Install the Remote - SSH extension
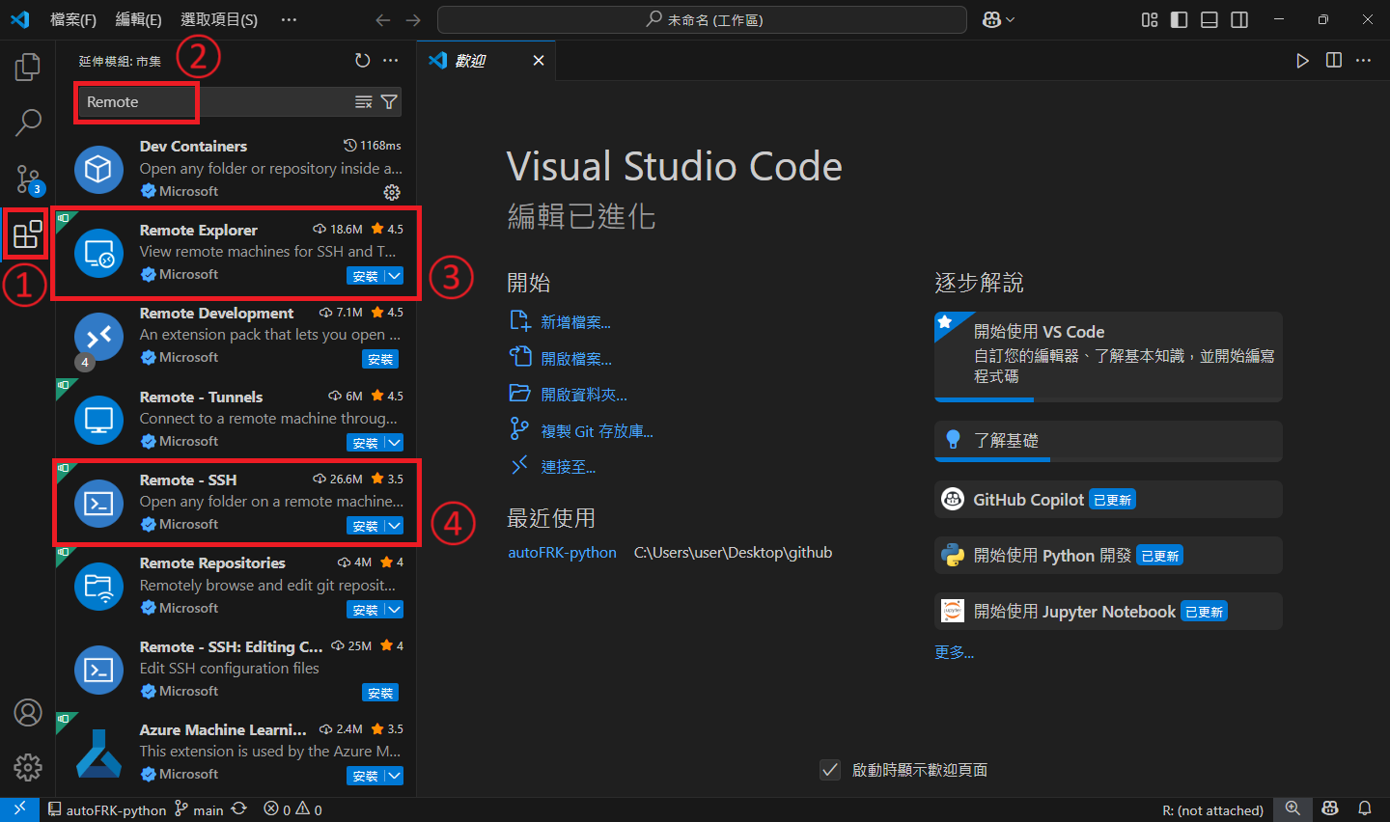Screen dimensions: 1390x822 (x=365, y=526)
